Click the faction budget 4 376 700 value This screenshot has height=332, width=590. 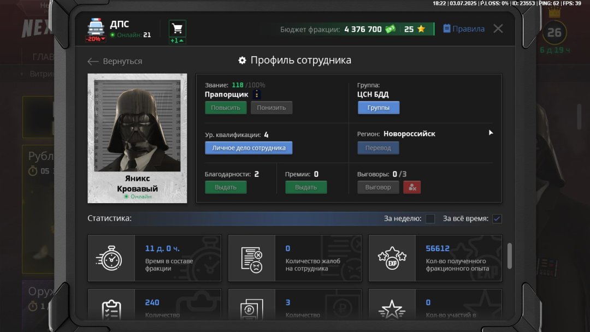363,29
